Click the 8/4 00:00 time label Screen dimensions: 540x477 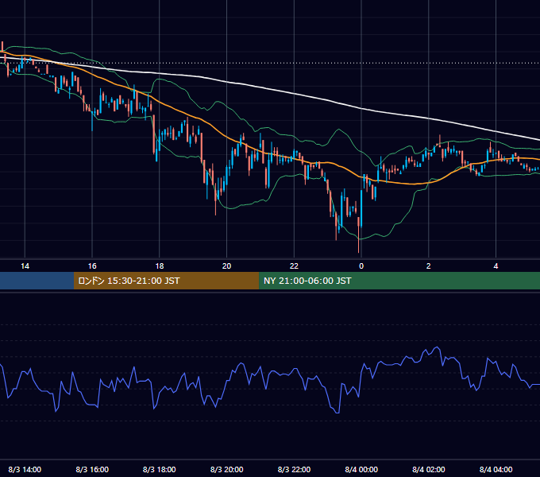pos(361,469)
